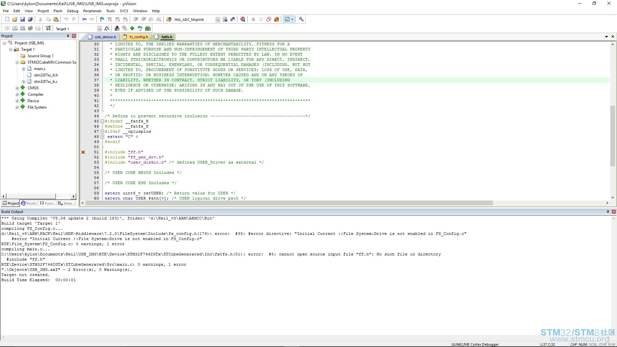Viewport: 617px width, 347px height.
Task: Open Configuration with the wrench icon
Action: tap(301, 19)
